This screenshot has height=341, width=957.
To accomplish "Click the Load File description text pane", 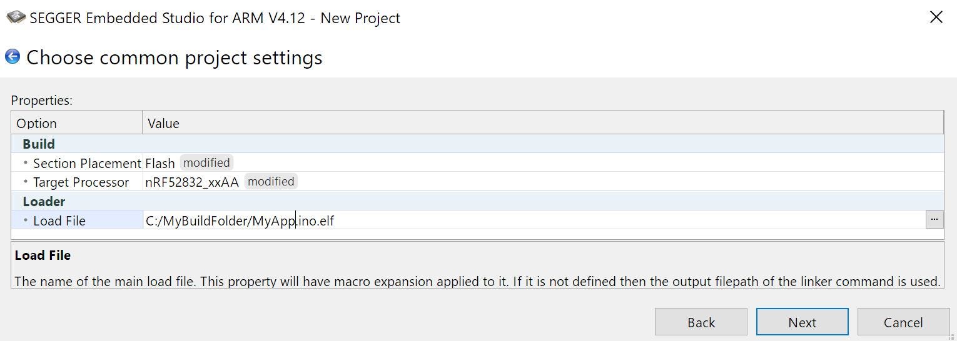I will [x=477, y=265].
